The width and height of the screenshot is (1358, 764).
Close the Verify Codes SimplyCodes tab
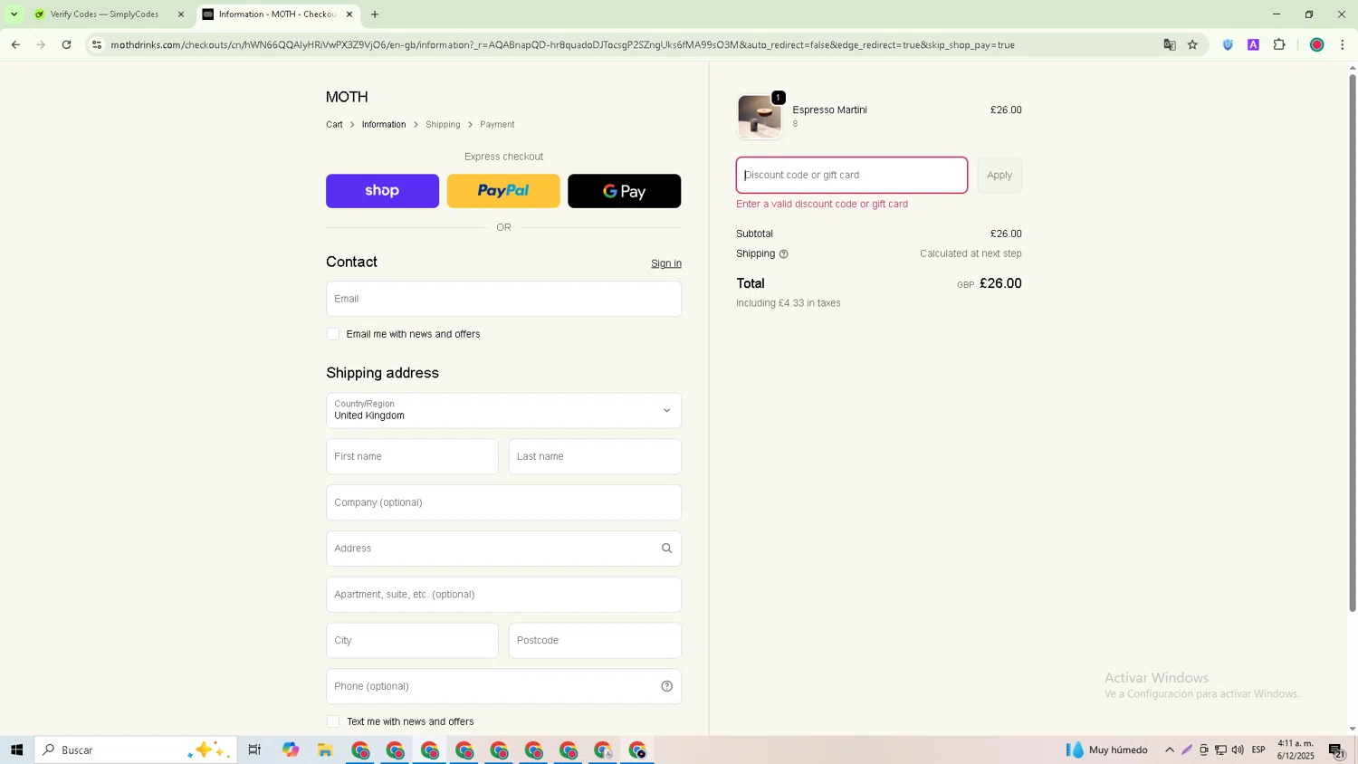coord(181,14)
